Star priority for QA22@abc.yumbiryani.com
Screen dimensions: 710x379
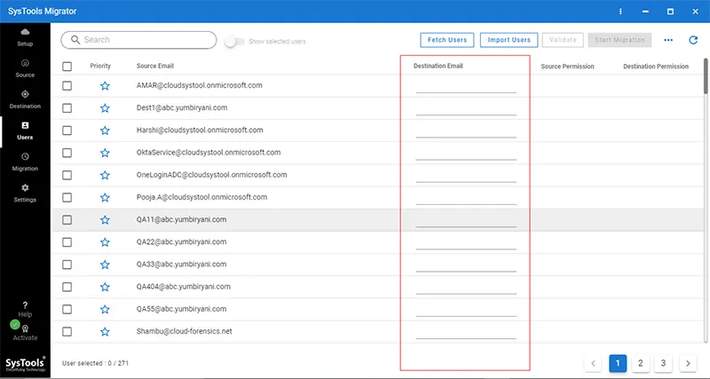(x=105, y=242)
